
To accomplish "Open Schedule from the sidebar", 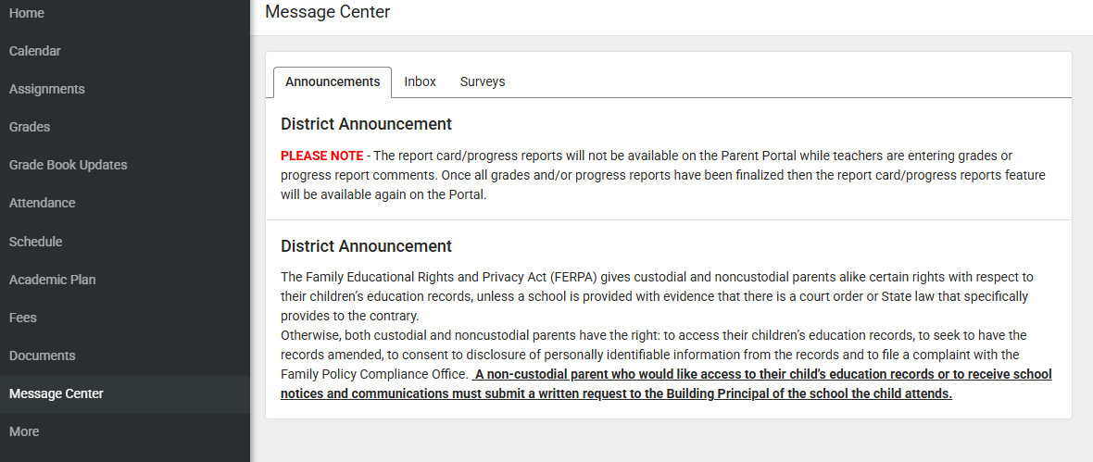I will click(36, 242).
